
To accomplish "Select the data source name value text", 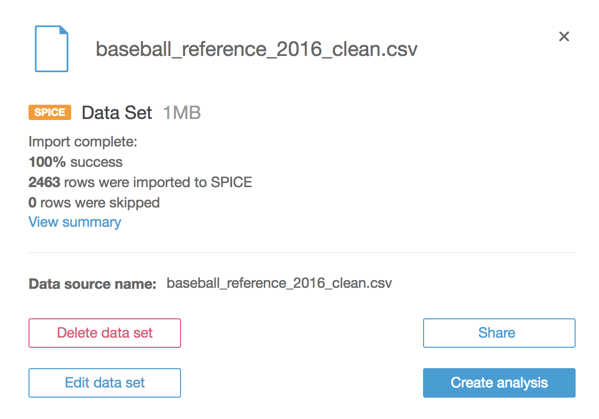I will (x=279, y=283).
